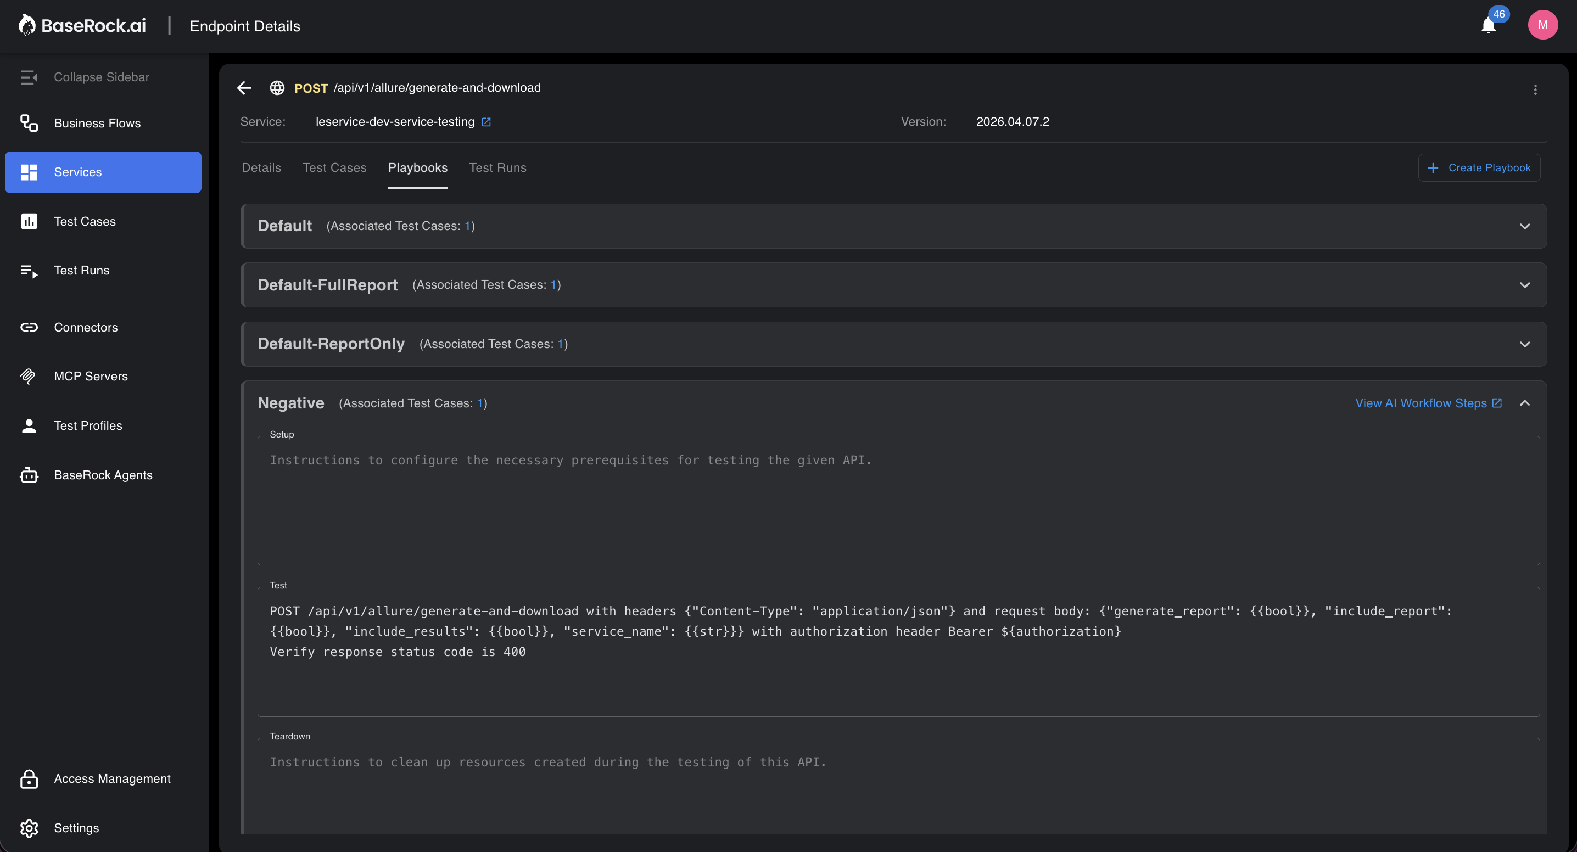Switch to the Test Cases tab

tap(334, 167)
